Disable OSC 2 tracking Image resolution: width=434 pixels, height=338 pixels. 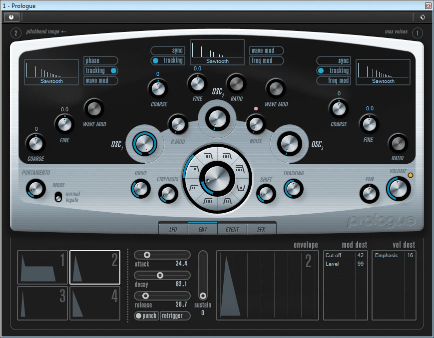(x=168, y=60)
